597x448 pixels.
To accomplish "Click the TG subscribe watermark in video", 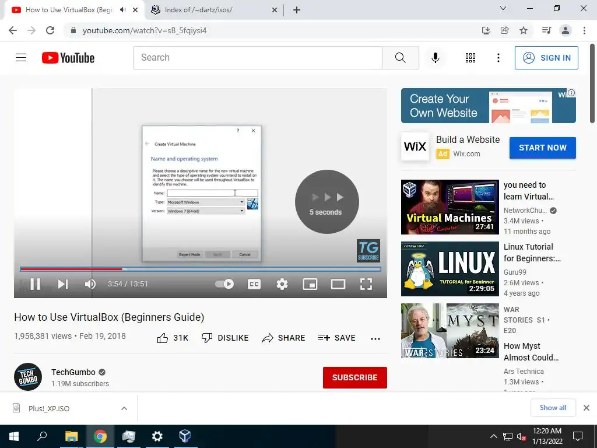I will (x=368, y=250).
